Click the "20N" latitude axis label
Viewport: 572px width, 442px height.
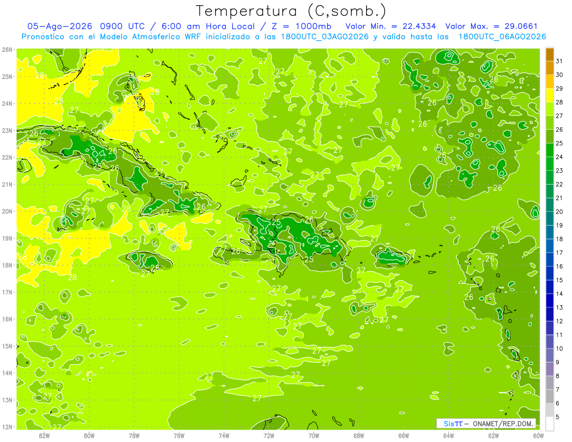[7, 211]
